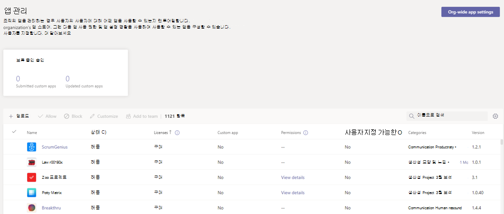Click the Permissions column header
The height and width of the screenshot is (214, 504).
tap(291, 133)
